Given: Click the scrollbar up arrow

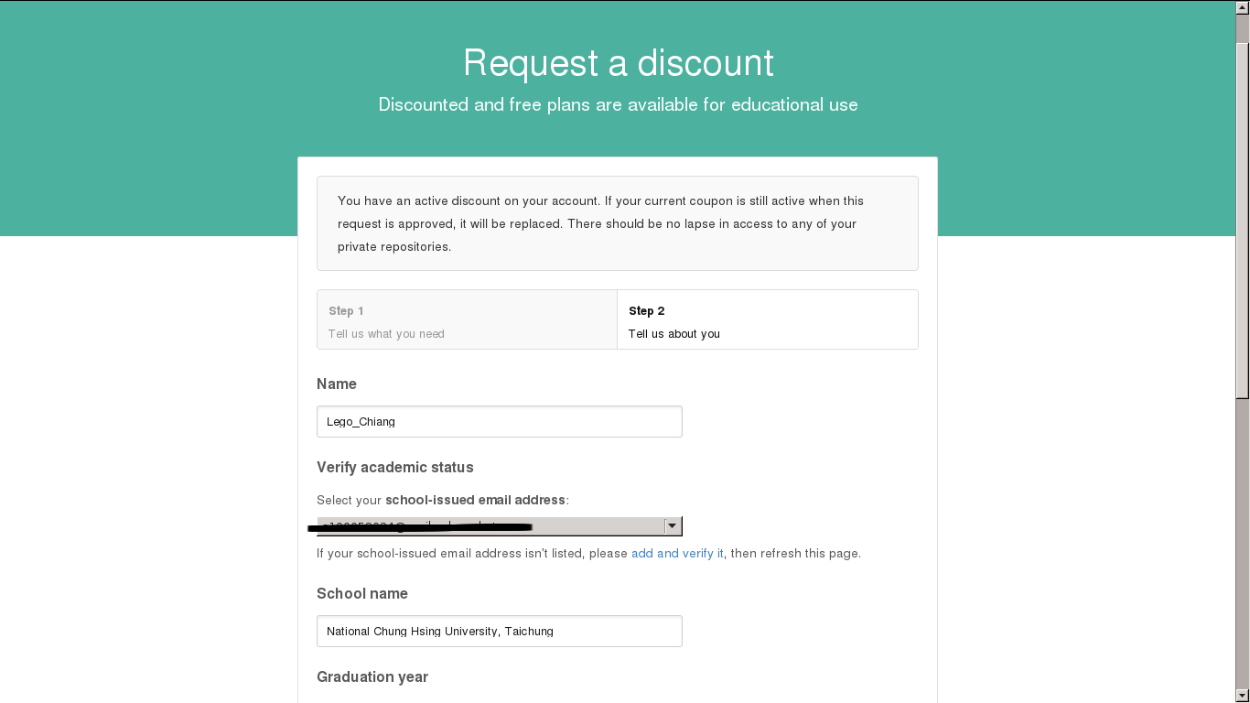Looking at the screenshot, I should (x=1243, y=7).
